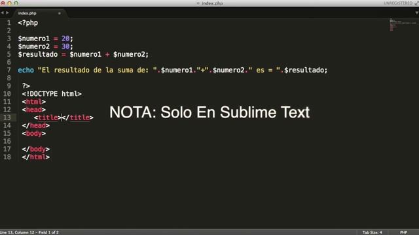This screenshot has height=235, width=419.
Task: Click the minimap code preview
Action: point(403,25)
